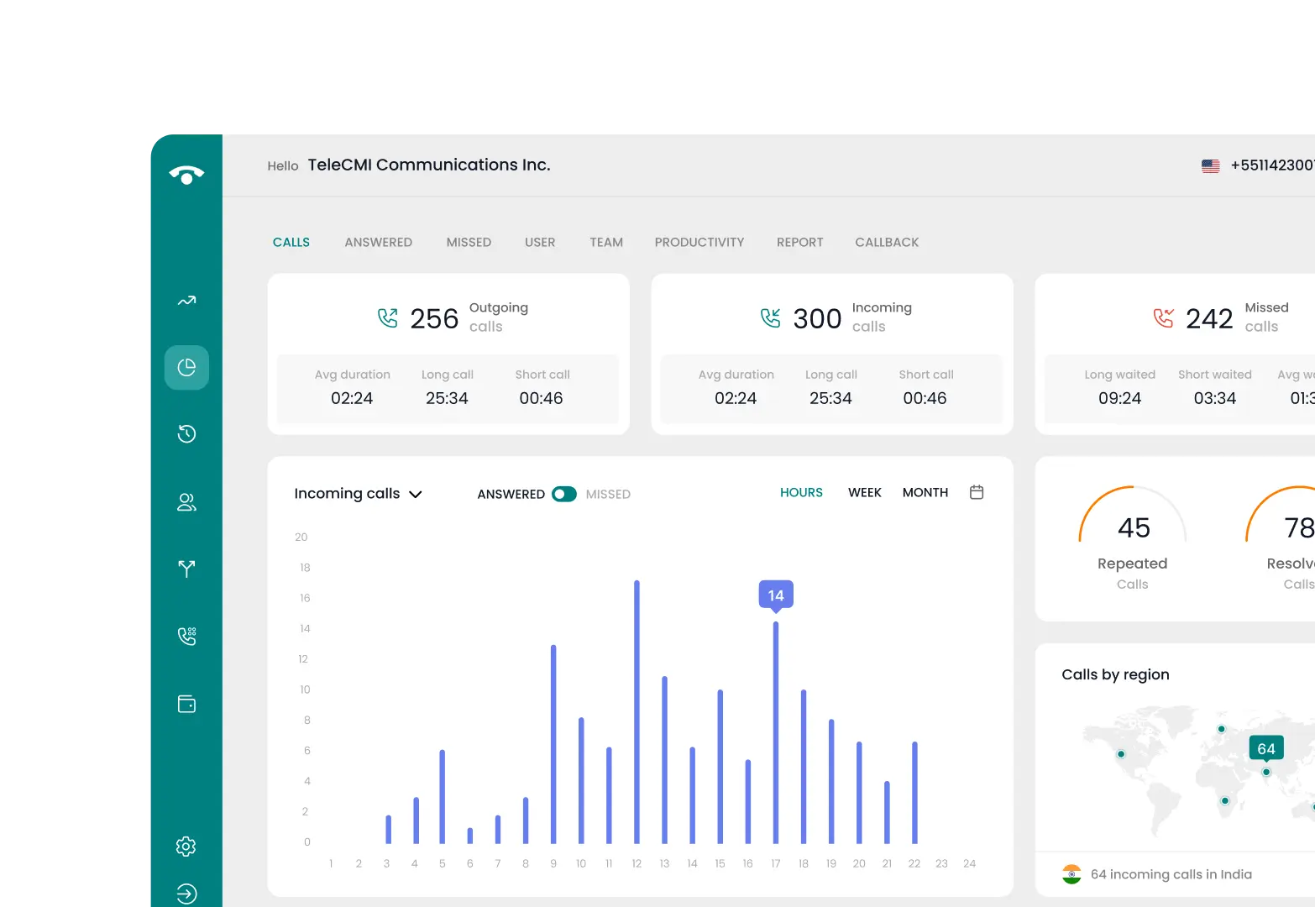Image resolution: width=1315 pixels, height=907 pixels.
Task: Open the calendar date picker icon
Action: 977,492
